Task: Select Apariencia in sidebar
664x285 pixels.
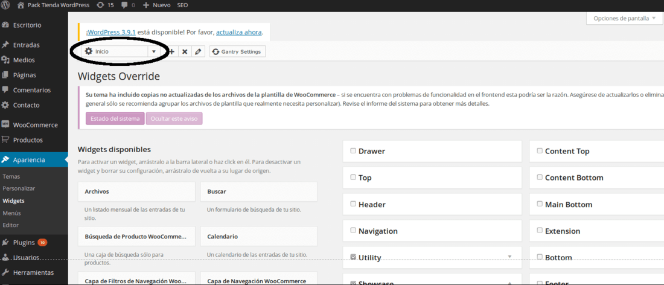Action: point(34,159)
